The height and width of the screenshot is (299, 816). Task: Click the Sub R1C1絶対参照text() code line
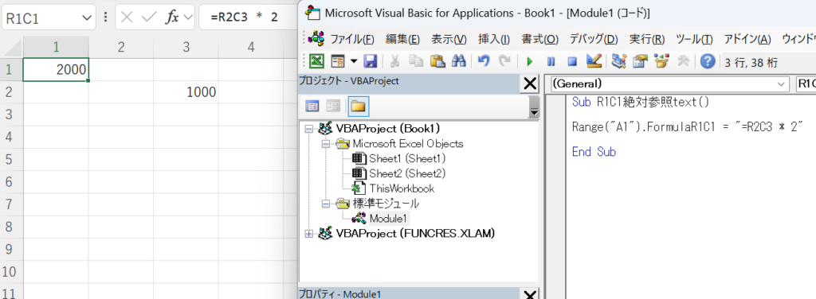coord(641,102)
